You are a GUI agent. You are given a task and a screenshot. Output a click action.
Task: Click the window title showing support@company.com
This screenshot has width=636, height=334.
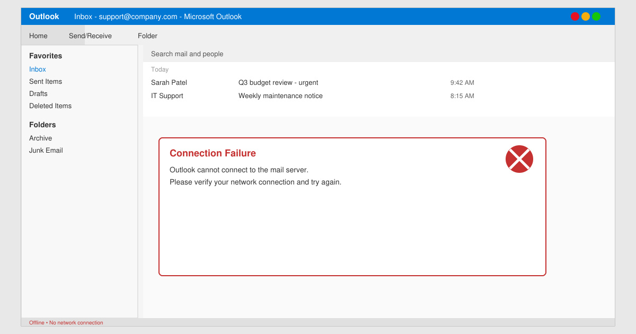point(158,16)
